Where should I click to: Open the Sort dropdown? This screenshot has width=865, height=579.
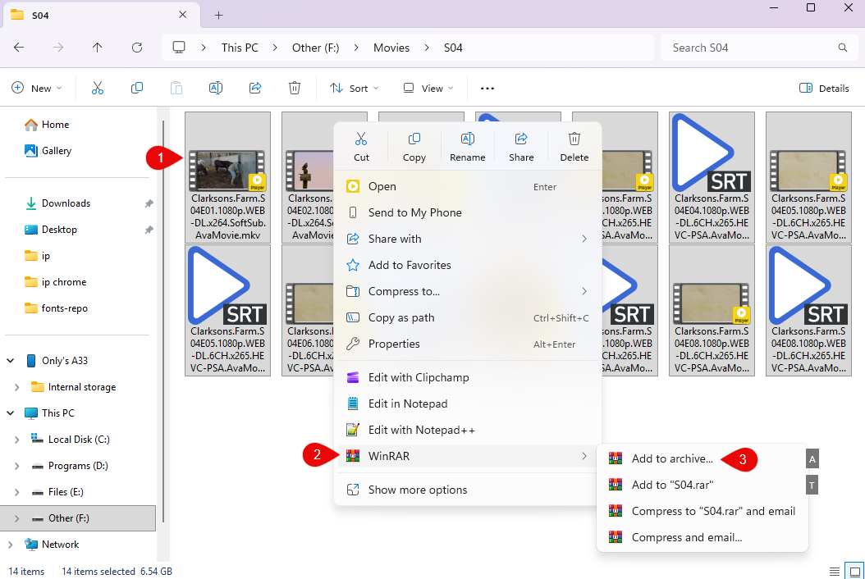[x=355, y=88]
